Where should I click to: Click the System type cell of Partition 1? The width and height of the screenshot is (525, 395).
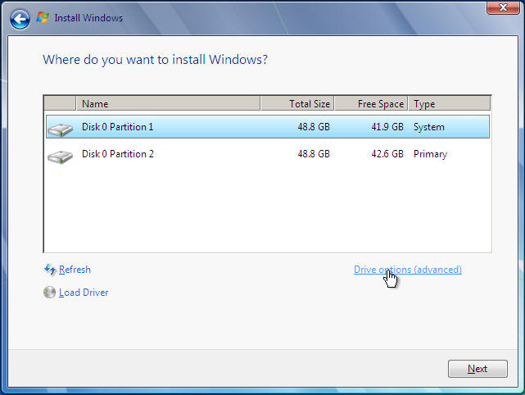pos(429,127)
